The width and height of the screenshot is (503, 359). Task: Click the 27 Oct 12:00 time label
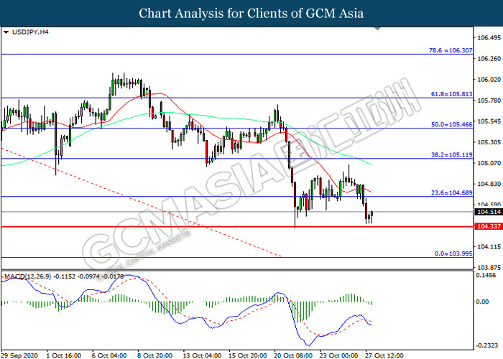click(384, 355)
